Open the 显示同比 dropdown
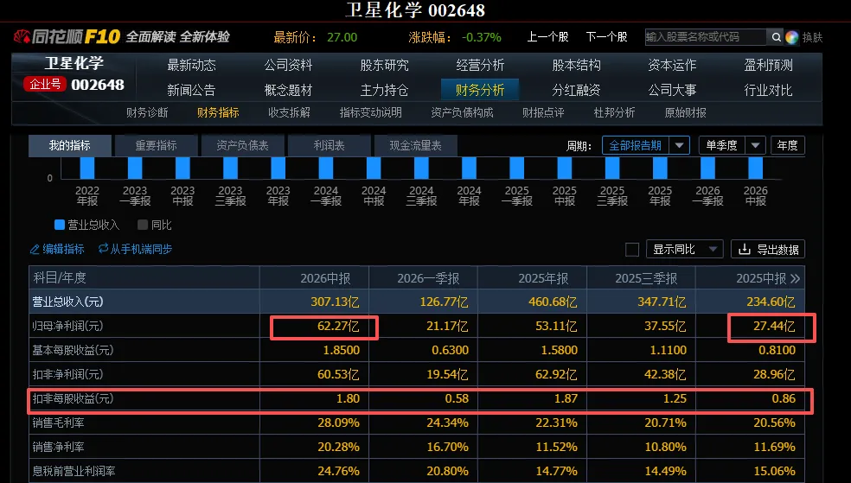 click(685, 250)
